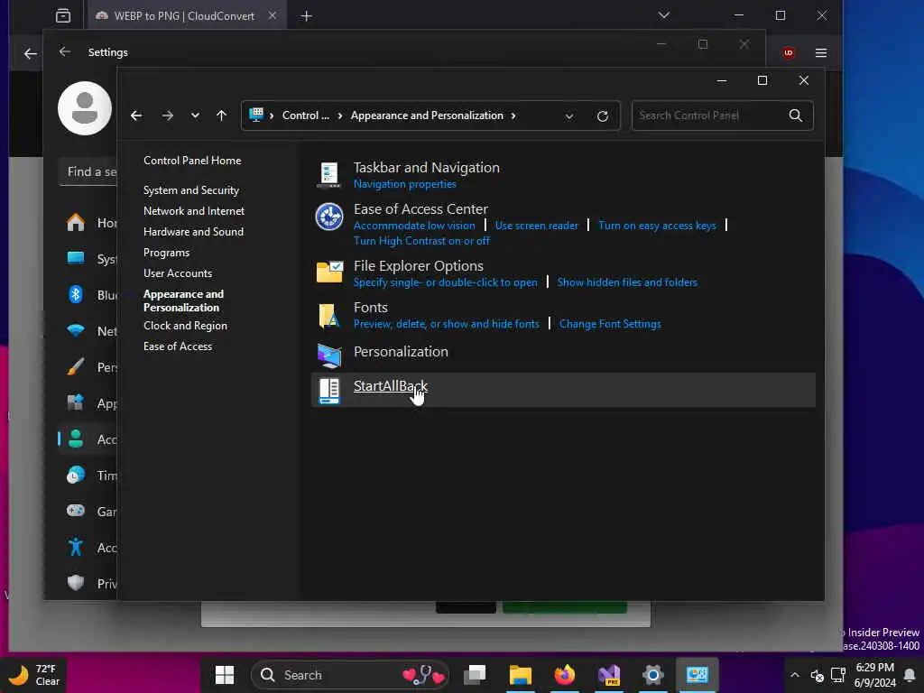The height and width of the screenshot is (693, 924).
Task: Open Firefox from the taskbar
Action: 565,675
